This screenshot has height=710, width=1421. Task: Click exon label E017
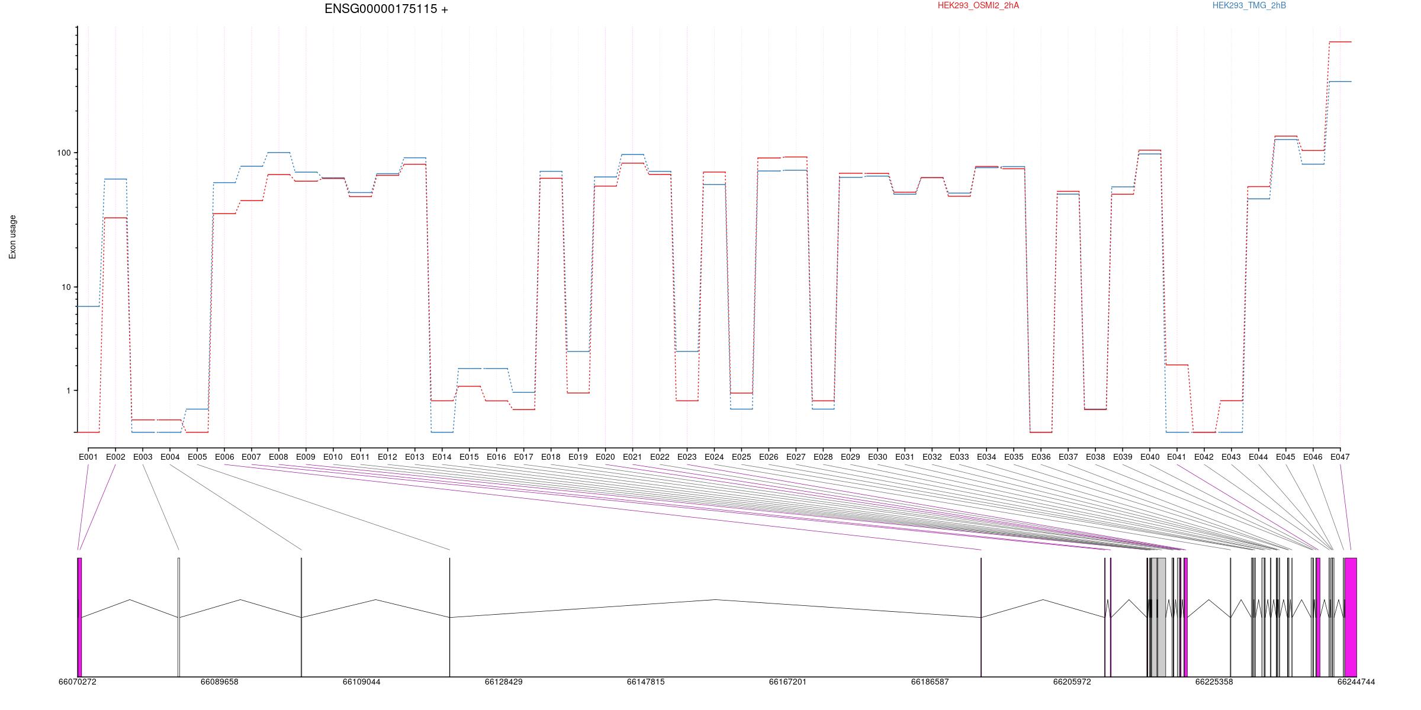[524, 457]
